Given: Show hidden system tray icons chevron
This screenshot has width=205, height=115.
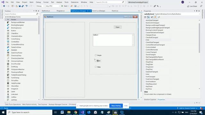Looking at the screenshot, I should pyautogui.click(x=173, y=112).
